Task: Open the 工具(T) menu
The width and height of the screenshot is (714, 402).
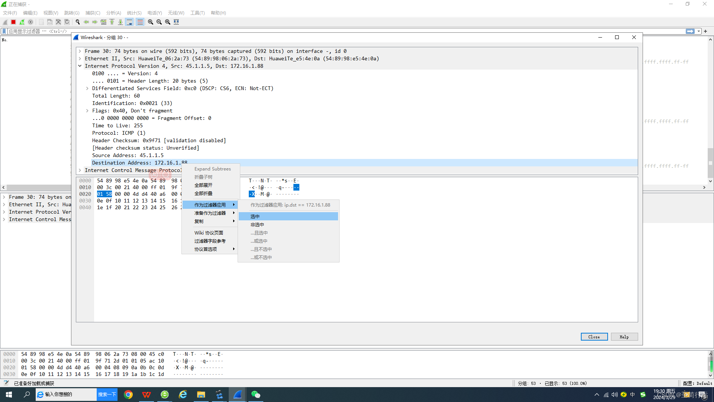Action: coord(197,13)
